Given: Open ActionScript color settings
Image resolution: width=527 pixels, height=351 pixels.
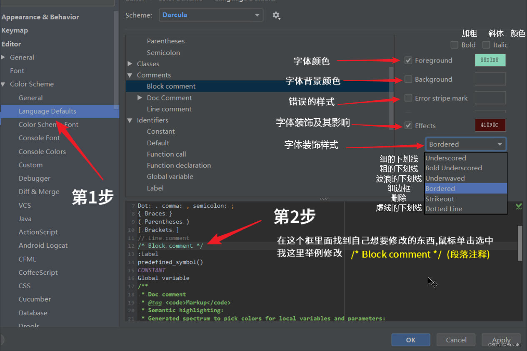Looking at the screenshot, I should pyautogui.click(x=38, y=232).
